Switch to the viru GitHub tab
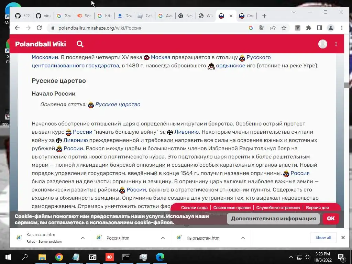The image size is (352, 264). click(x=43, y=16)
